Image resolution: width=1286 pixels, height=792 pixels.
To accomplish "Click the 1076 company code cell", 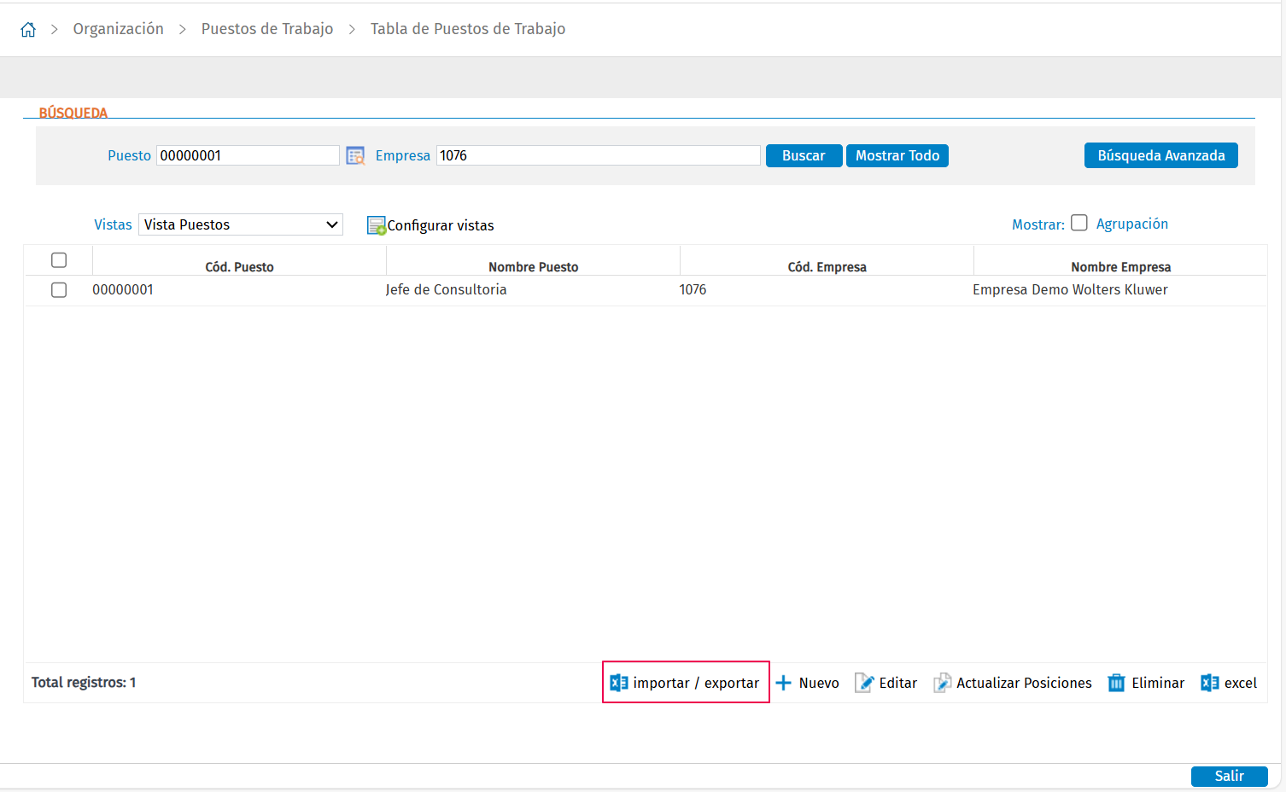I will click(x=693, y=290).
